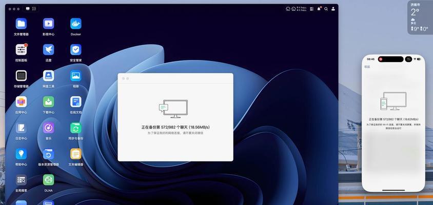This screenshot has height=205, width=433.
Task: Check the network upload and download speed indicator
Action: (302, 9)
